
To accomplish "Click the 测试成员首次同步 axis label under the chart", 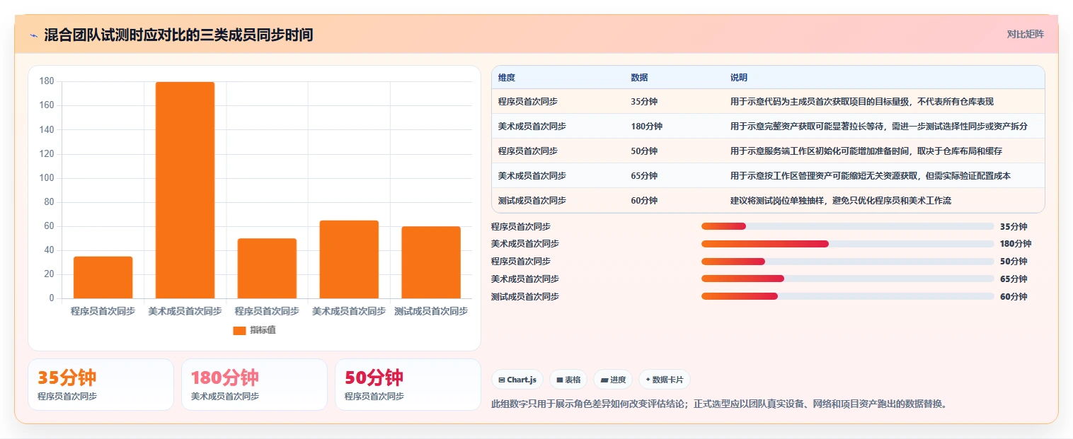I will [x=431, y=311].
